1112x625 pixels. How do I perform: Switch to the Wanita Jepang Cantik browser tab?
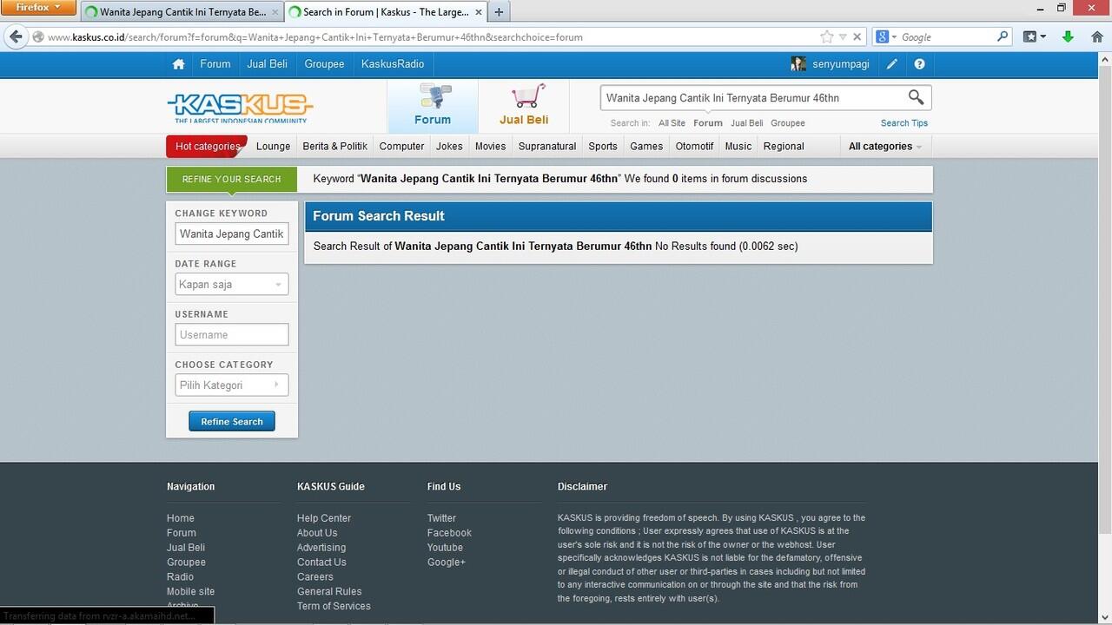(182, 12)
